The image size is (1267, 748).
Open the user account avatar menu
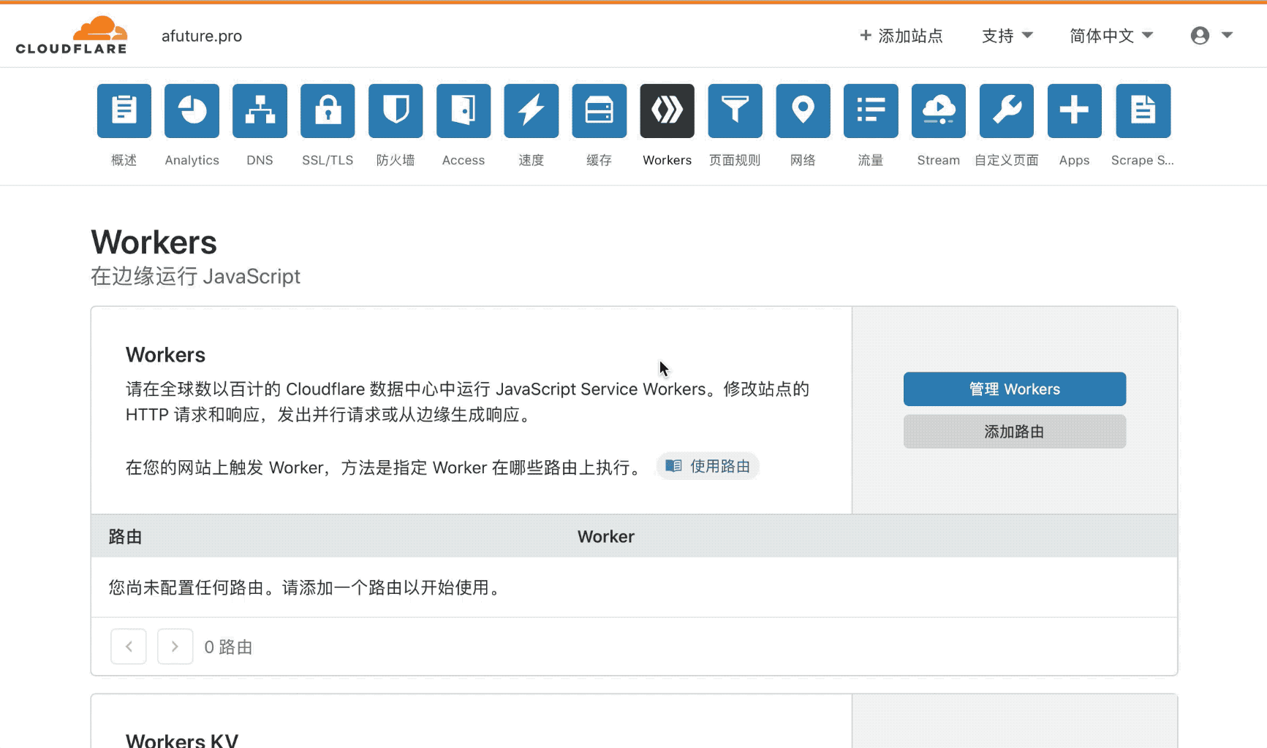[x=1211, y=35]
